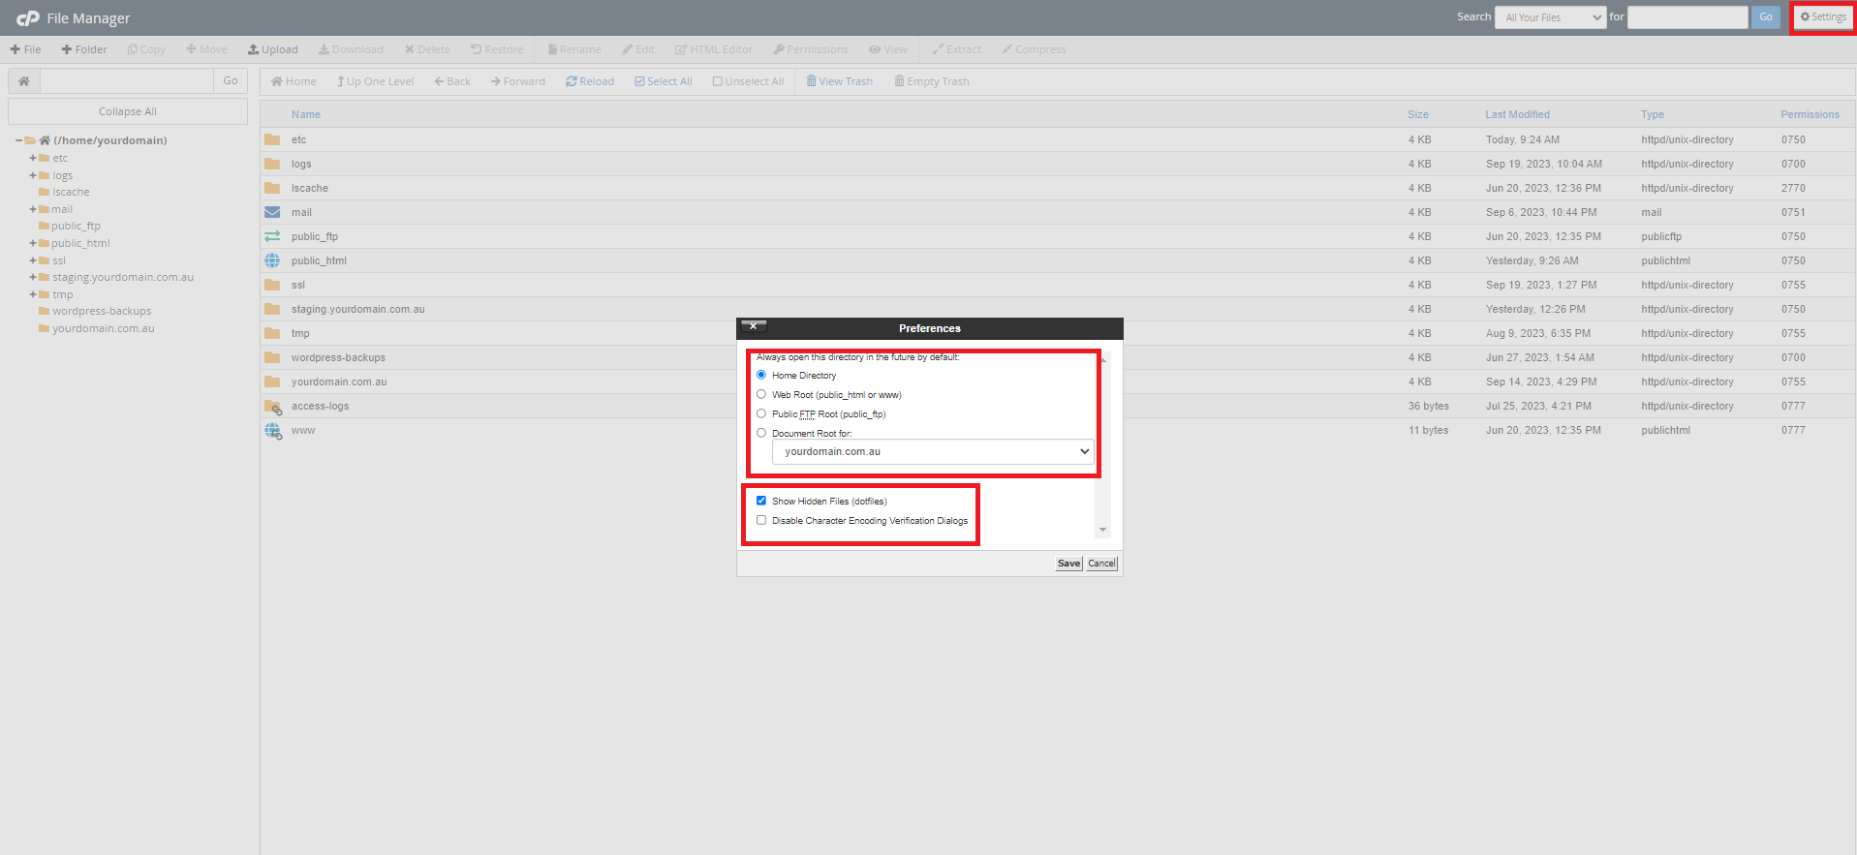
Task: Click the www globe link icon
Action: (x=273, y=431)
